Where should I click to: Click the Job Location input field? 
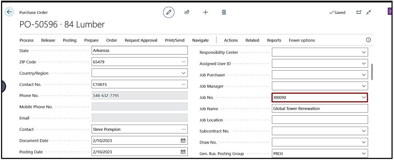320,120
